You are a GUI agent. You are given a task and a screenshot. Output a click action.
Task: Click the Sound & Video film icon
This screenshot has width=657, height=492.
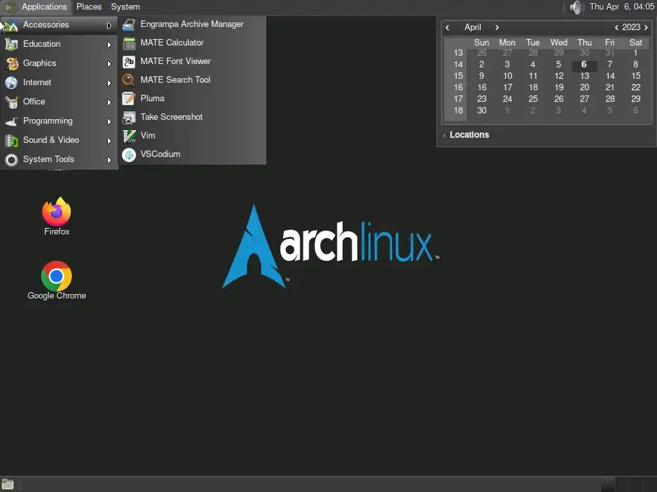pos(12,140)
